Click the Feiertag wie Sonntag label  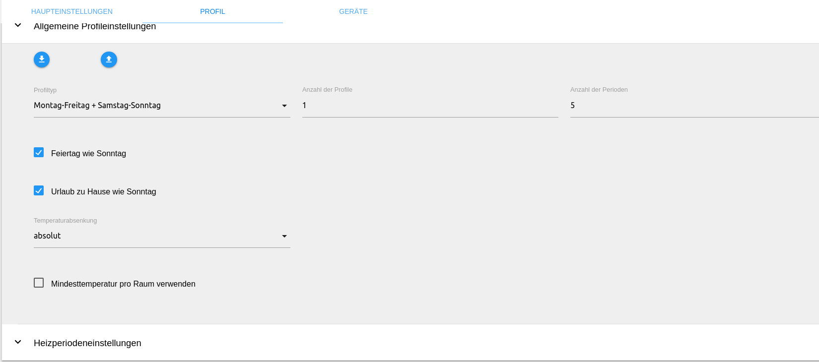[x=88, y=154]
